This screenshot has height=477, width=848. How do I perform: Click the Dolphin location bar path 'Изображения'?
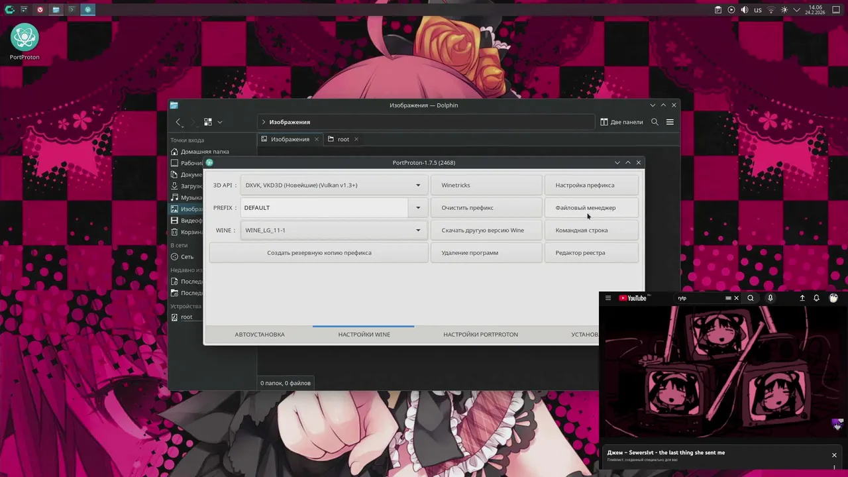click(x=290, y=122)
